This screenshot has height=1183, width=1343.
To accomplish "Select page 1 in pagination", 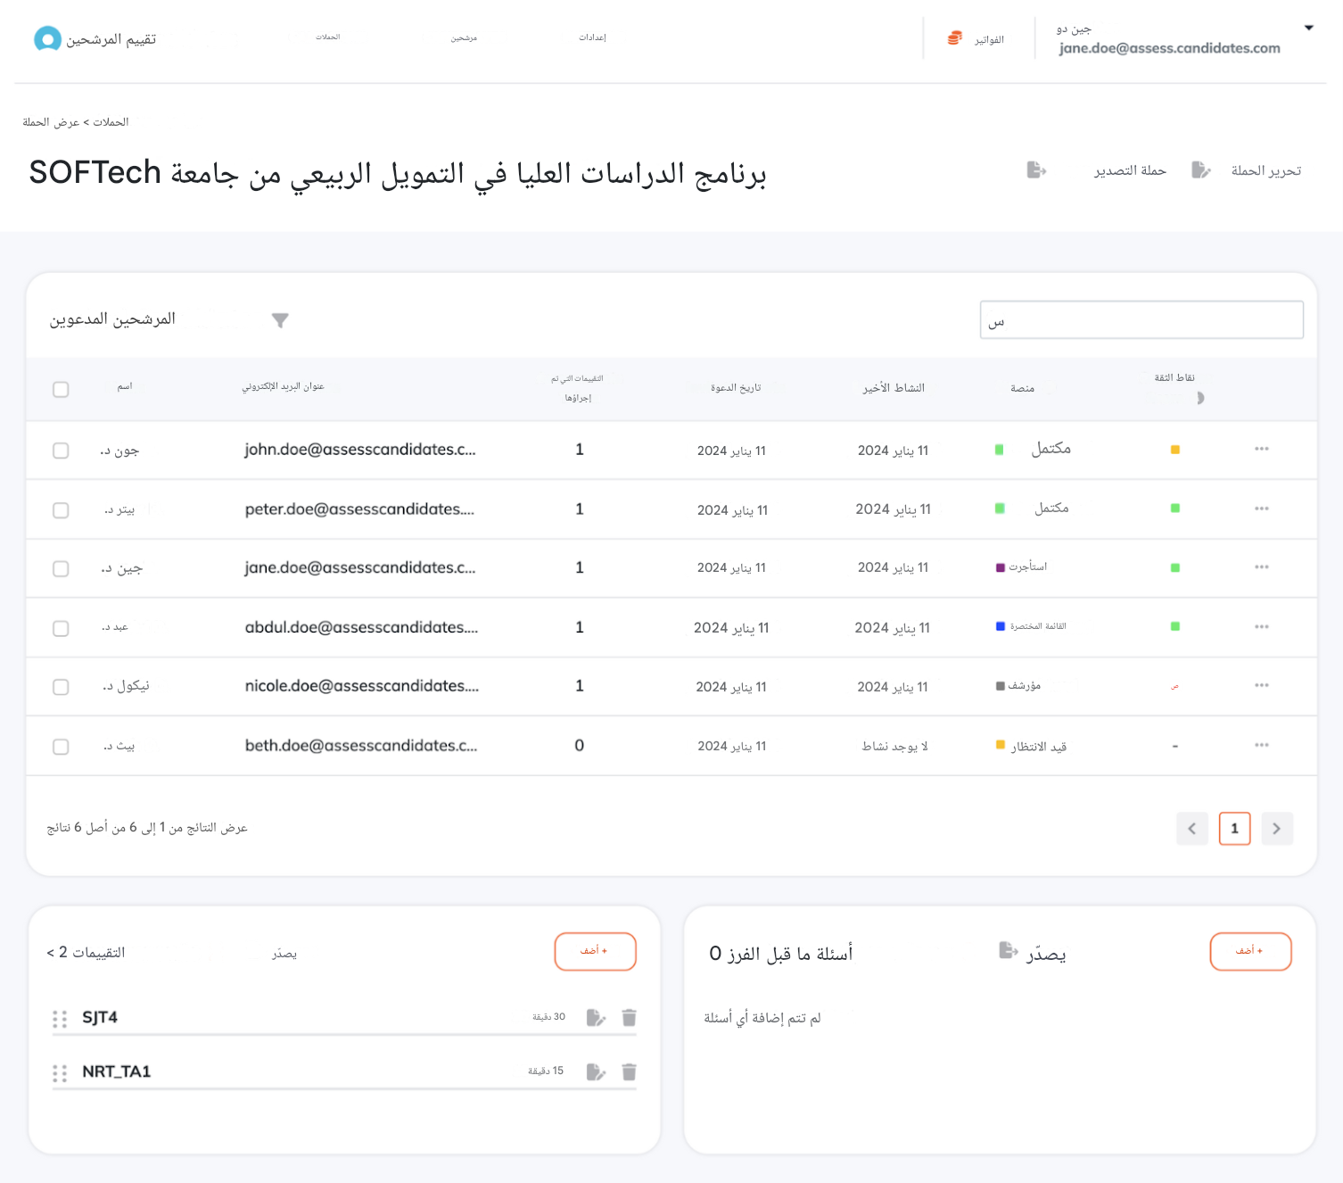I will click(1235, 829).
